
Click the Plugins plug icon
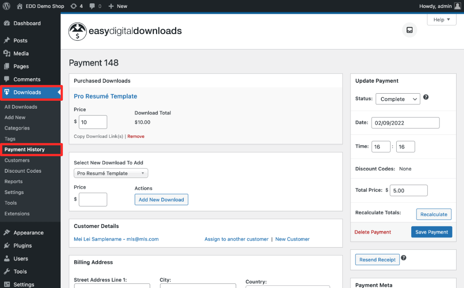pyautogui.click(x=7, y=246)
